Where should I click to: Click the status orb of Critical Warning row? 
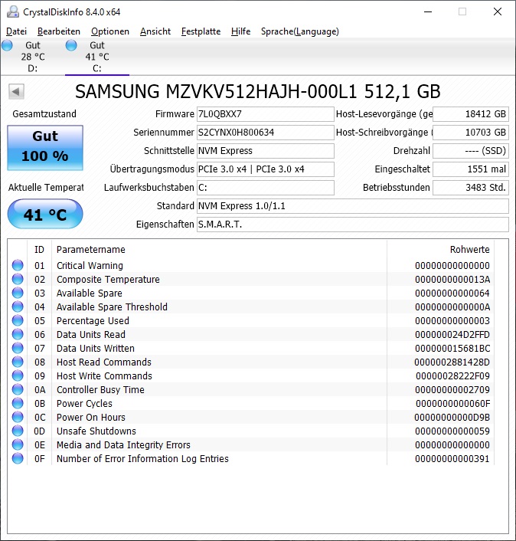[x=18, y=265]
